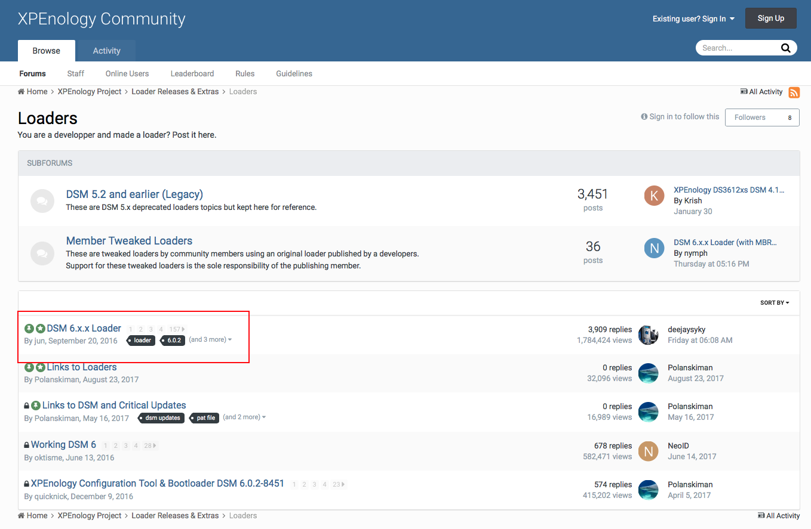The height and width of the screenshot is (529, 811).
Task: Click 'Friday at 06:08 AM' last post time
Action: (x=700, y=340)
